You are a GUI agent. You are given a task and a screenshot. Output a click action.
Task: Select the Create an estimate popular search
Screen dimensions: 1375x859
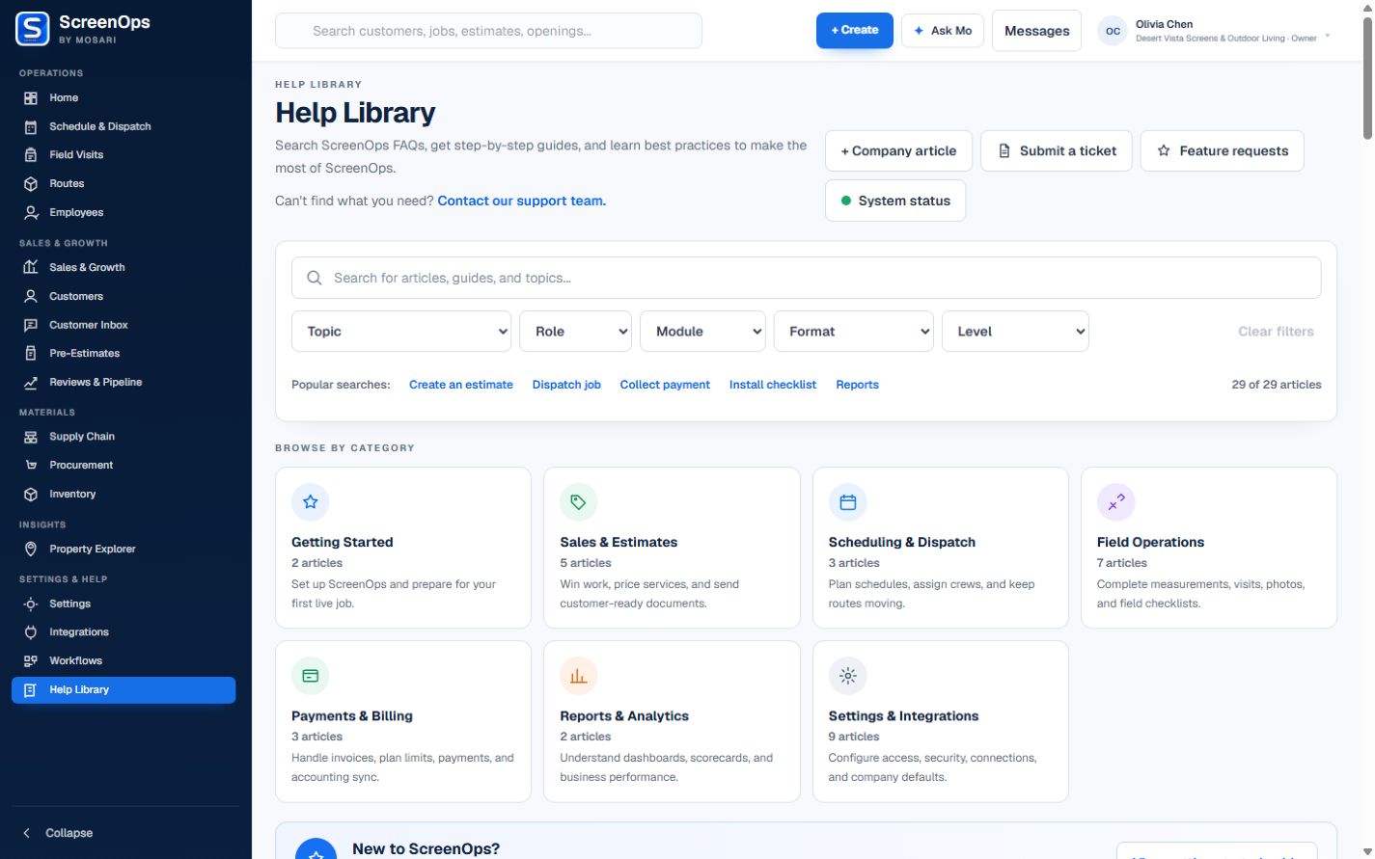click(x=461, y=385)
